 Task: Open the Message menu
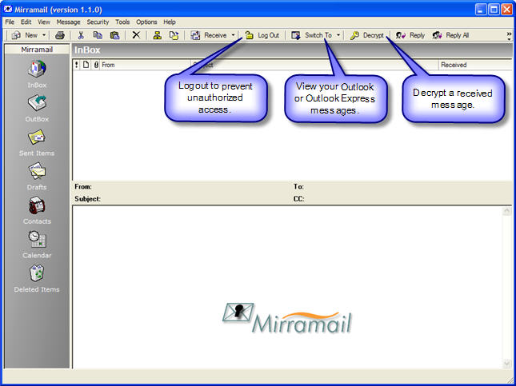coord(69,22)
